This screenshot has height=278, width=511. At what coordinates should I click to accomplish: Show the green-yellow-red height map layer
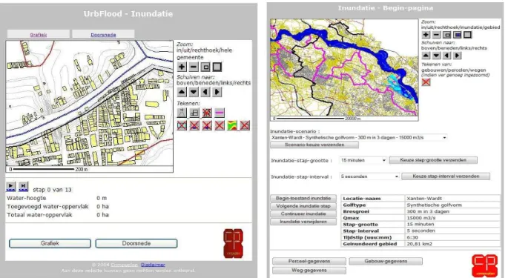tap(232, 125)
